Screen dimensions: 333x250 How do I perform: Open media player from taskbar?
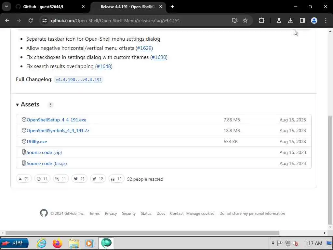pyautogui.click(x=89, y=243)
